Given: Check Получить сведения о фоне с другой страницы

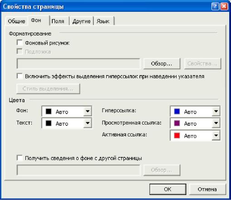Looking at the screenshot, I should click(x=20, y=158).
